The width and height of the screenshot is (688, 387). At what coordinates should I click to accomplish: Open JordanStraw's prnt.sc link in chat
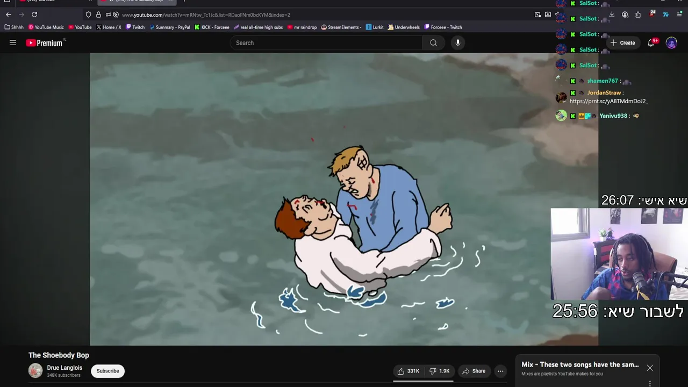[x=608, y=101]
